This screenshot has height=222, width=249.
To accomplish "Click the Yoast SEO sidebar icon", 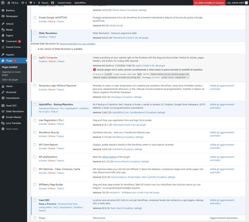I will (x=3, y=105).
